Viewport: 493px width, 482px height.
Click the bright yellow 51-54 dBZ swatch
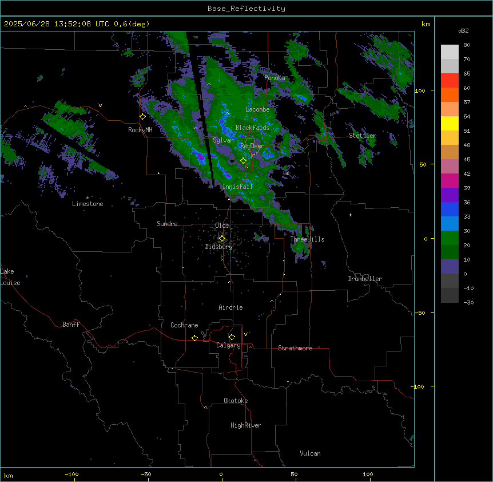click(450, 123)
